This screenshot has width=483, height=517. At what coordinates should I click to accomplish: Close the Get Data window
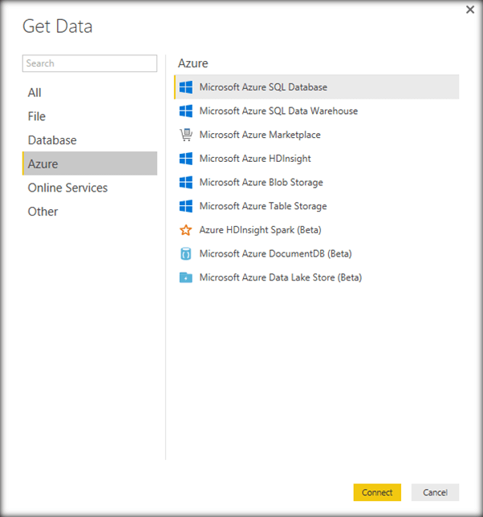coord(469,10)
